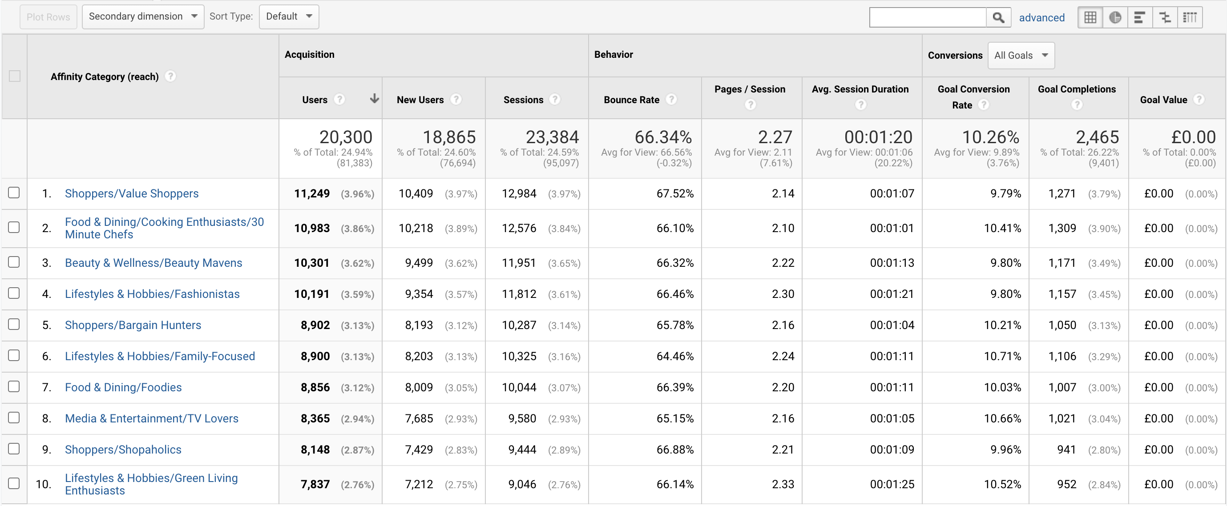1227x506 pixels.
Task: Open the Secondary dimension dropdown
Action: click(143, 16)
